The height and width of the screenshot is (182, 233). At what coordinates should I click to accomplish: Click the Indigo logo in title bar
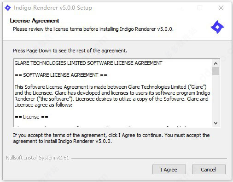[x=8, y=8]
